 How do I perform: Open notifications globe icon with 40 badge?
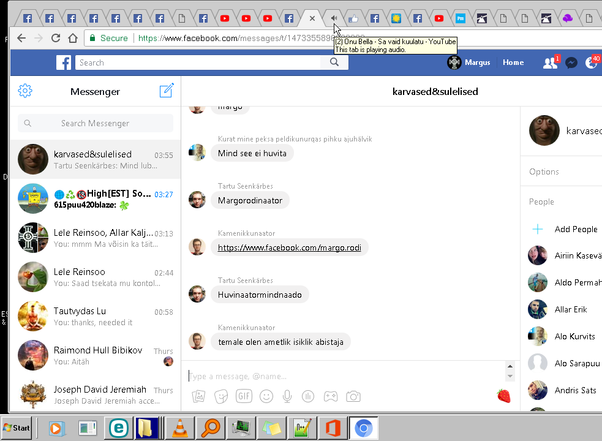pyautogui.click(x=591, y=62)
